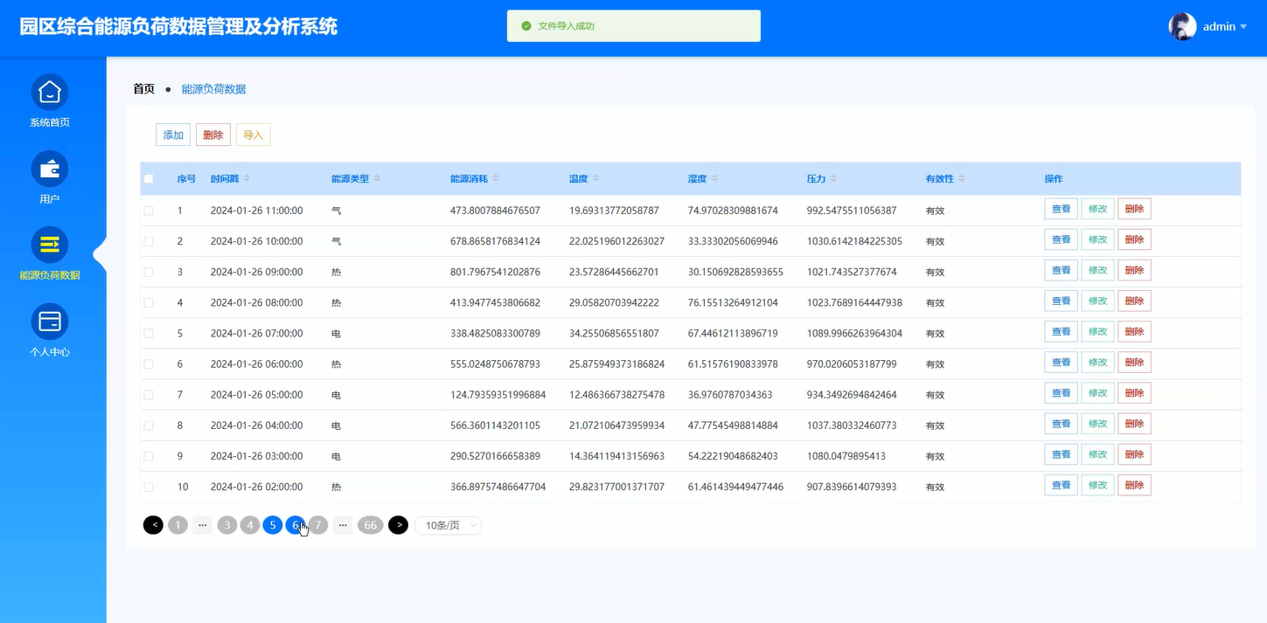Click the 能源负荷数据 breadcrumb
The height and width of the screenshot is (623, 1267).
pyautogui.click(x=213, y=89)
